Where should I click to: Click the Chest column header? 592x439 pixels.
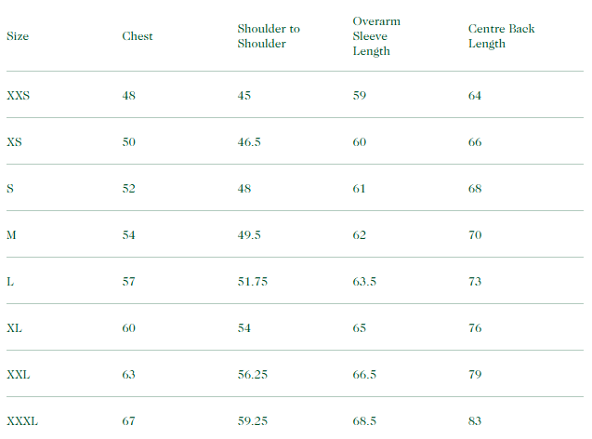click(138, 36)
